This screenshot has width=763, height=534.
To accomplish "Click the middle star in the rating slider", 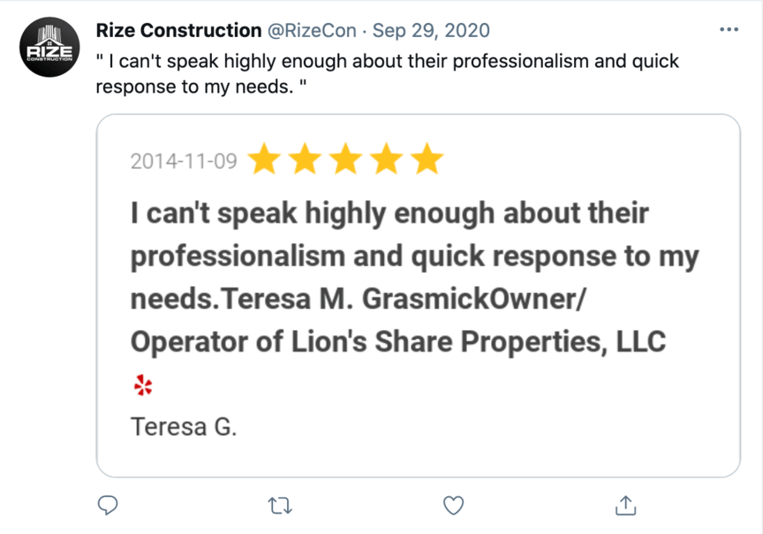I will click(x=346, y=160).
